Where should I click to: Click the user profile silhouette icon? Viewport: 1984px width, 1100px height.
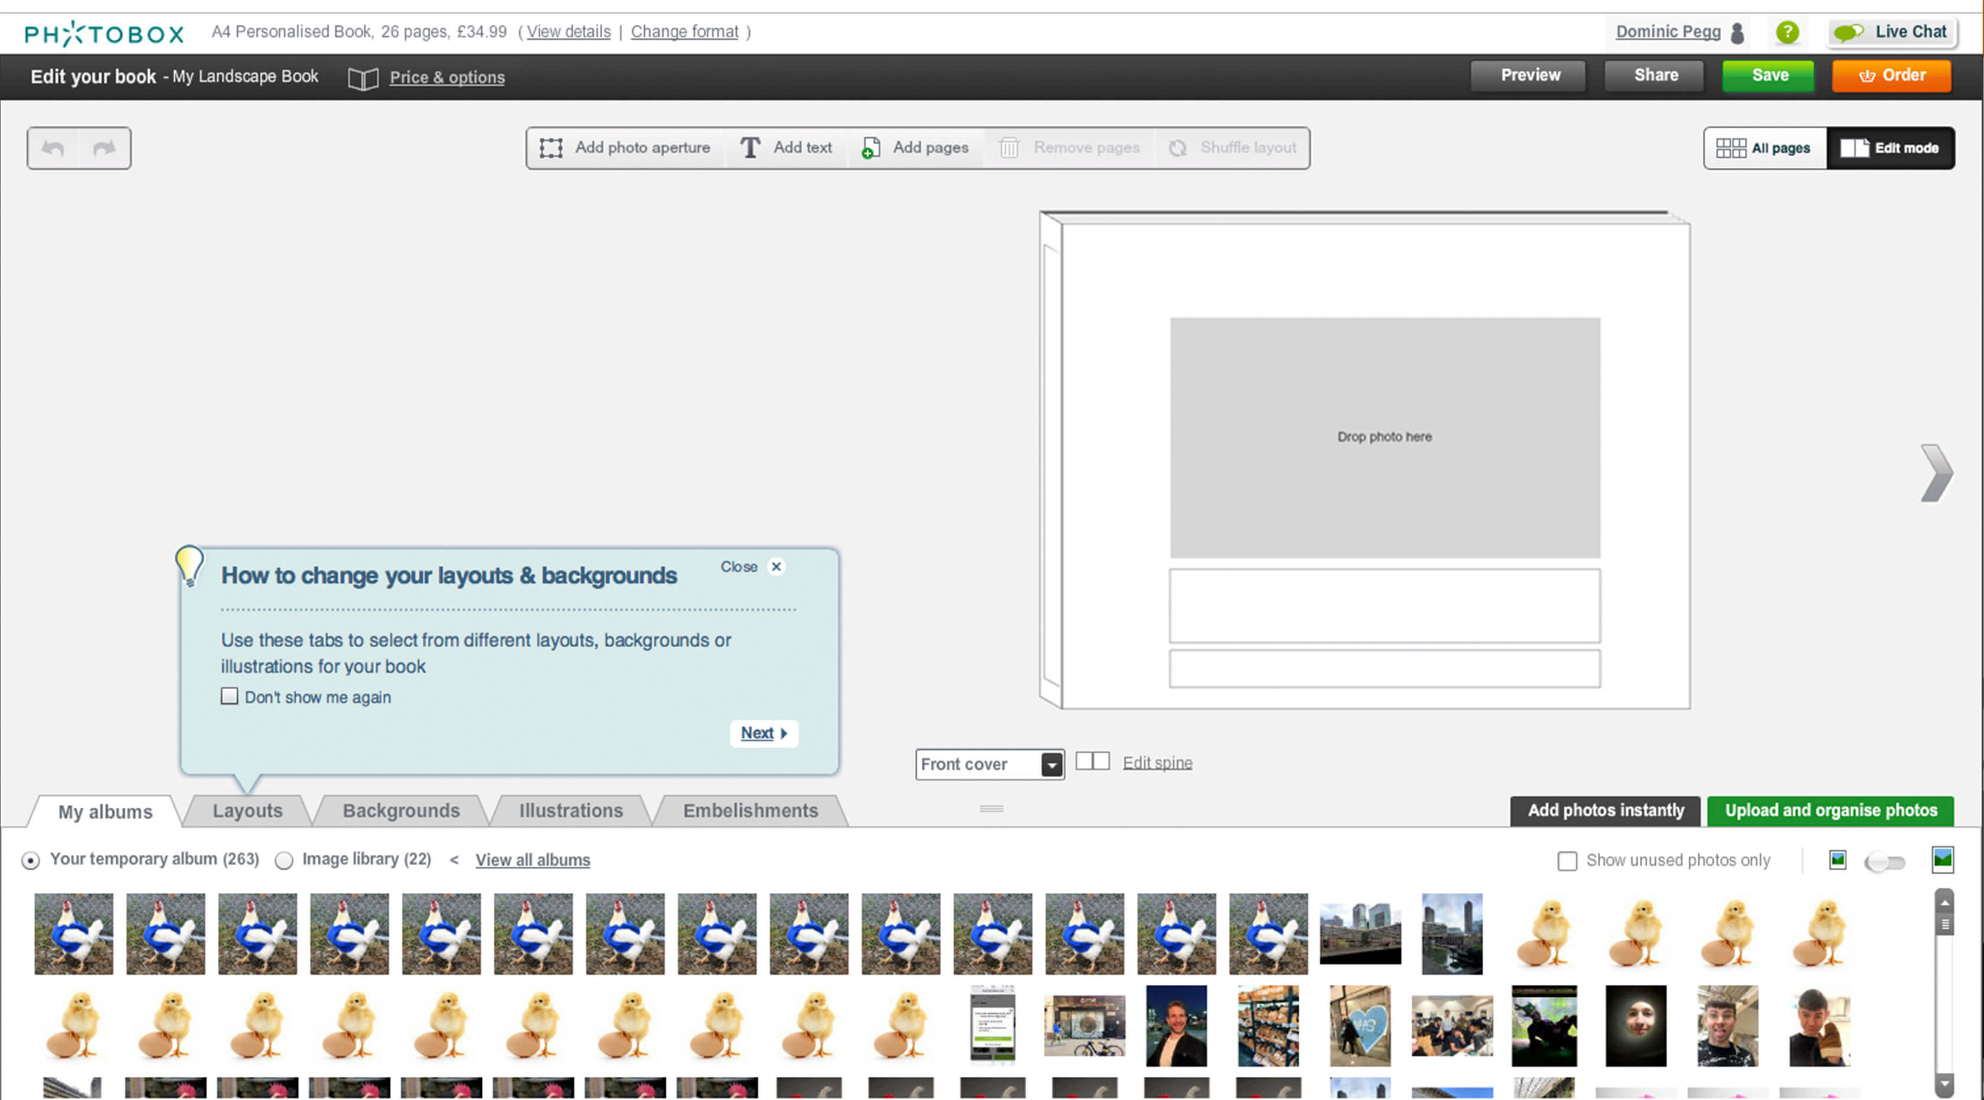(1737, 32)
